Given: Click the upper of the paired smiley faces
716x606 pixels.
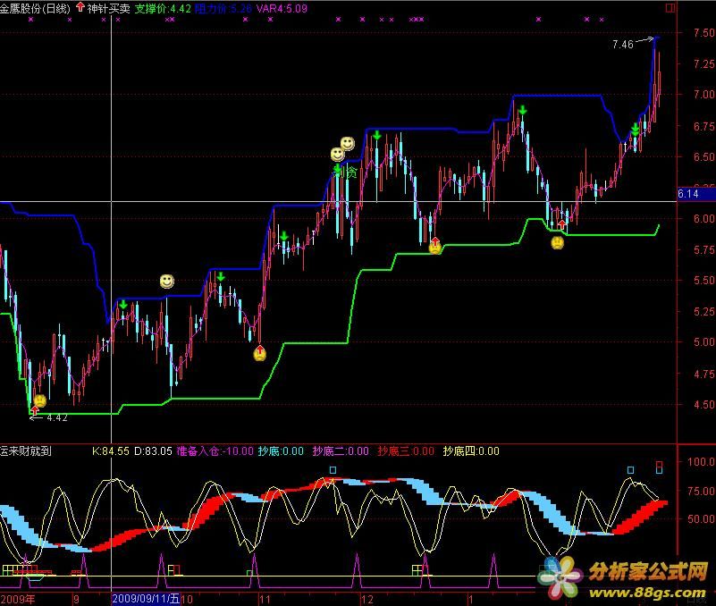Looking at the screenshot, I should tap(348, 143).
